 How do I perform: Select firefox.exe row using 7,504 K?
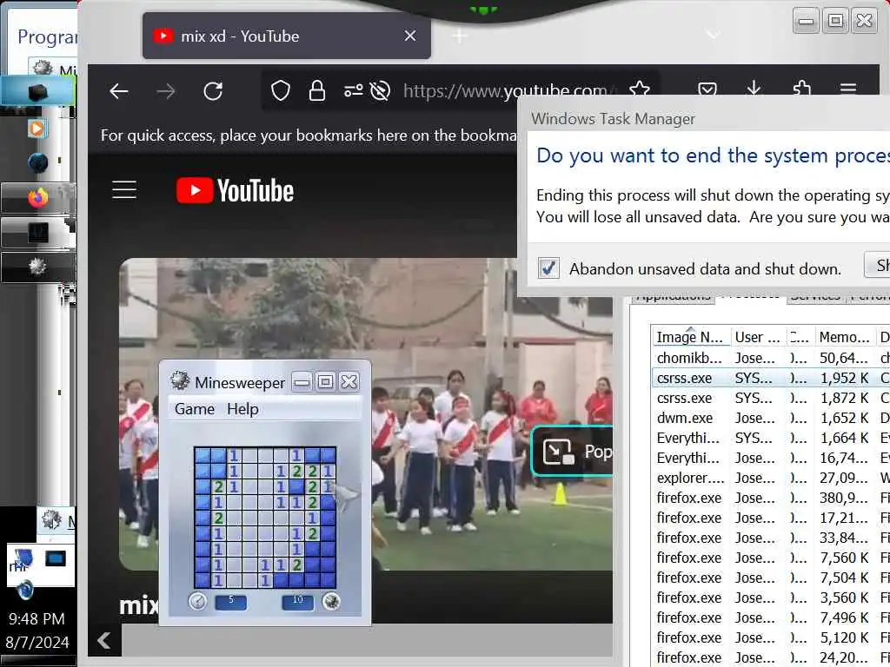tap(771, 578)
